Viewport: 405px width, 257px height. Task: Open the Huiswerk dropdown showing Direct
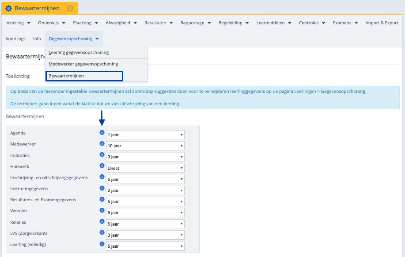pos(145,168)
